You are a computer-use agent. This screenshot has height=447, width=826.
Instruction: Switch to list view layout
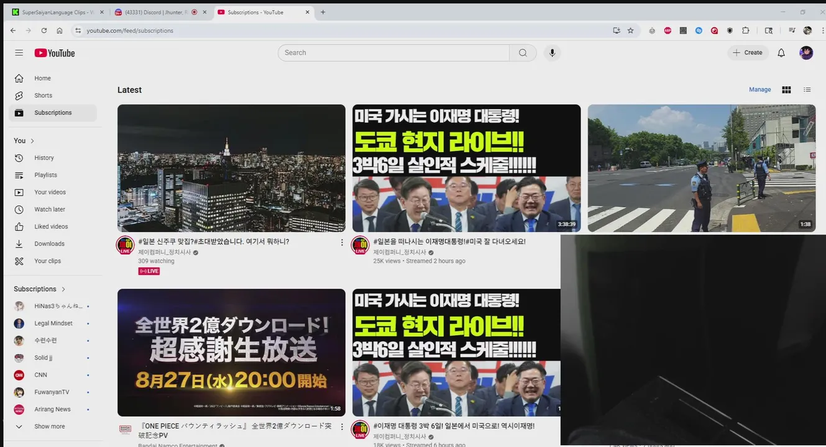click(x=807, y=90)
